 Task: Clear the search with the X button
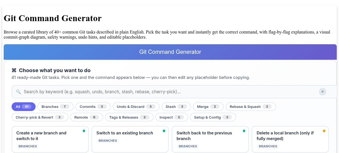tap(323, 92)
